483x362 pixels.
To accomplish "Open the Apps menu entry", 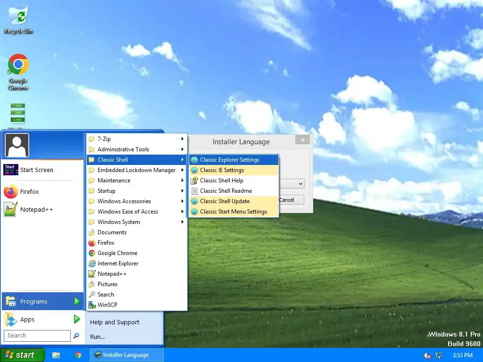I will pos(42,319).
